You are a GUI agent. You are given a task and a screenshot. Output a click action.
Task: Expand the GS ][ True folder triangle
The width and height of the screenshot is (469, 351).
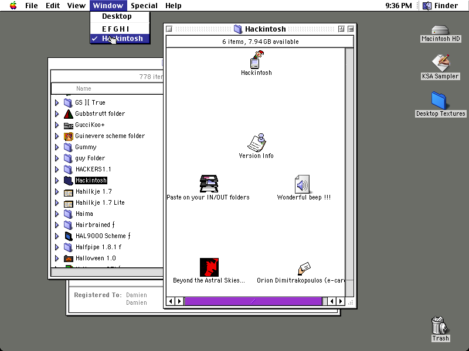pyautogui.click(x=57, y=103)
